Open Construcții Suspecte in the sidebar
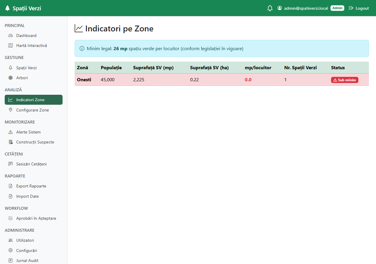376x264 pixels. tap(33, 142)
